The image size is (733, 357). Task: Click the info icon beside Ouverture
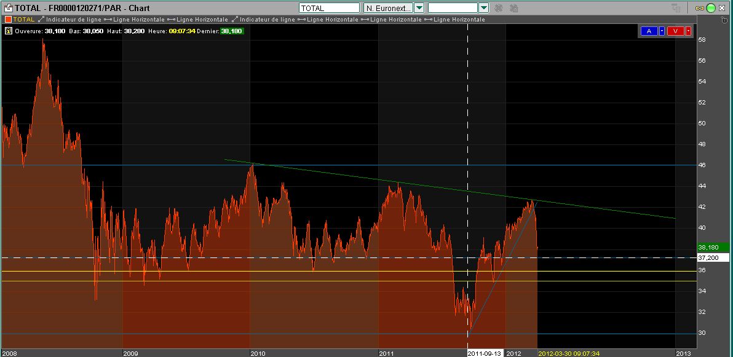coord(8,31)
